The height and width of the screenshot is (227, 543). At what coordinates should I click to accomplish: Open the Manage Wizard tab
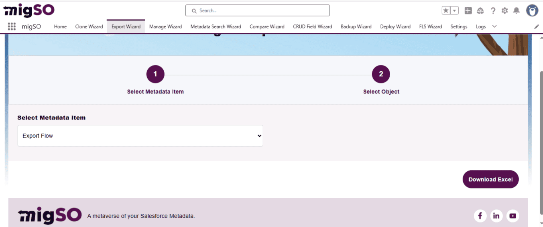pyautogui.click(x=165, y=26)
